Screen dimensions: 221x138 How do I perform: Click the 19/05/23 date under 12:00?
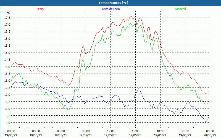click(x=110, y=135)
